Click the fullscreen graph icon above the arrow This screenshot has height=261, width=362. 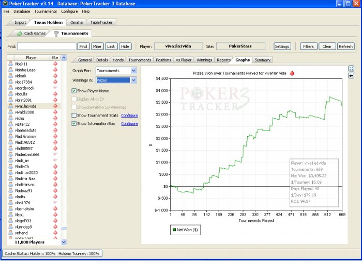[351, 68]
